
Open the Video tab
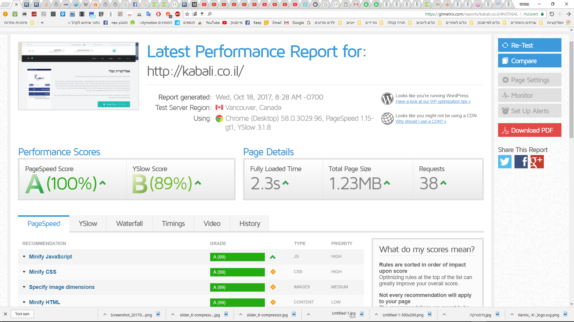point(212,224)
